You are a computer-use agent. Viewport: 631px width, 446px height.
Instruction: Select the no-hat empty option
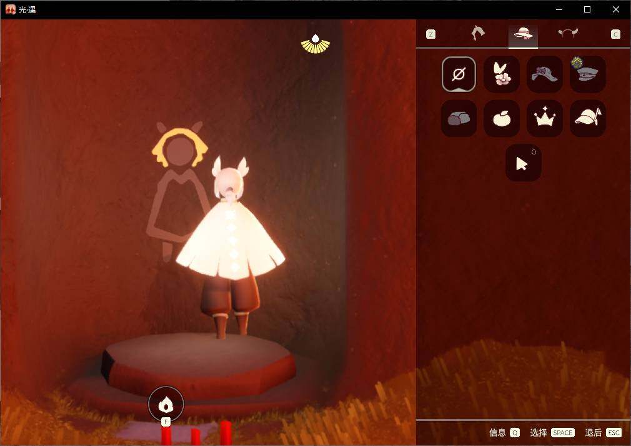pos(459,74)
